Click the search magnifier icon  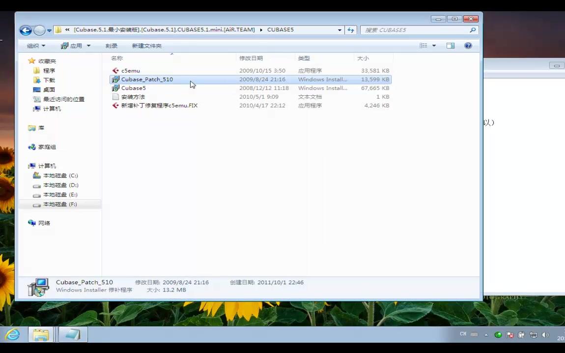473,30
